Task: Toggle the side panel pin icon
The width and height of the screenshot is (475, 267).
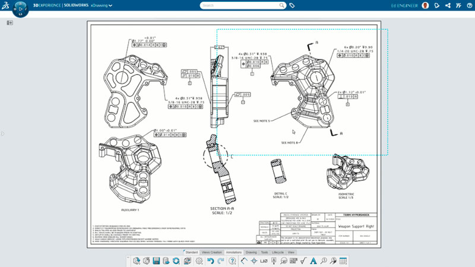Action: tap(9, 23)
